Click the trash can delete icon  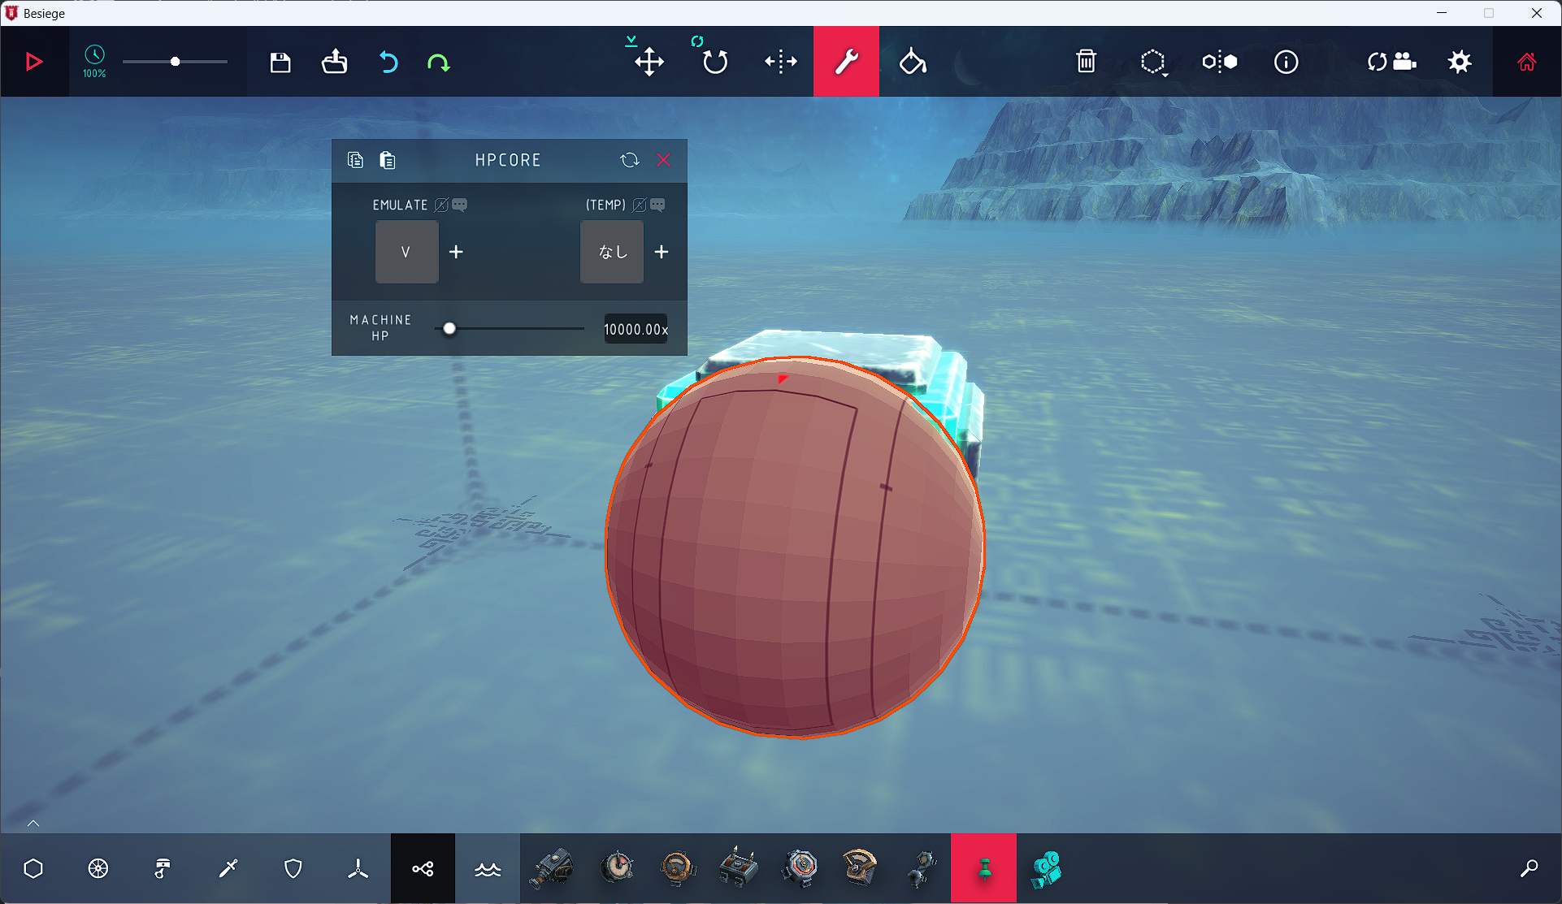[x=1086, y=62]
